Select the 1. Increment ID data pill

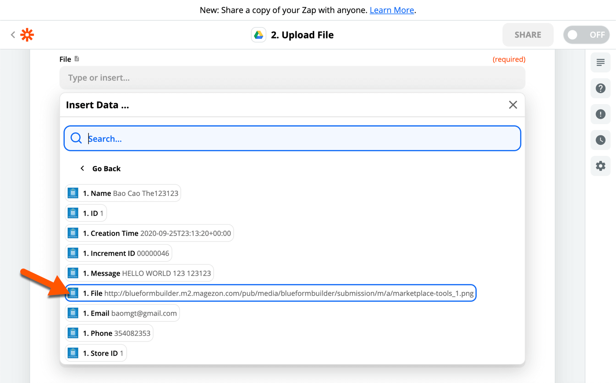click(118, 253)
